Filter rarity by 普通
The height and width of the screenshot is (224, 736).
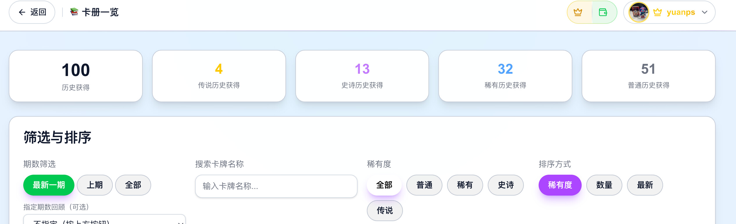(424, 185)
